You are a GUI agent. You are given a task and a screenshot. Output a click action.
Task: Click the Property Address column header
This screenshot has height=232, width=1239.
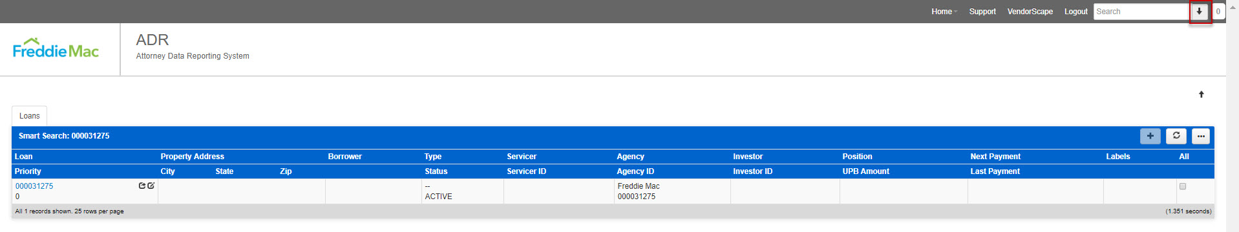click(x=192, y=157)
